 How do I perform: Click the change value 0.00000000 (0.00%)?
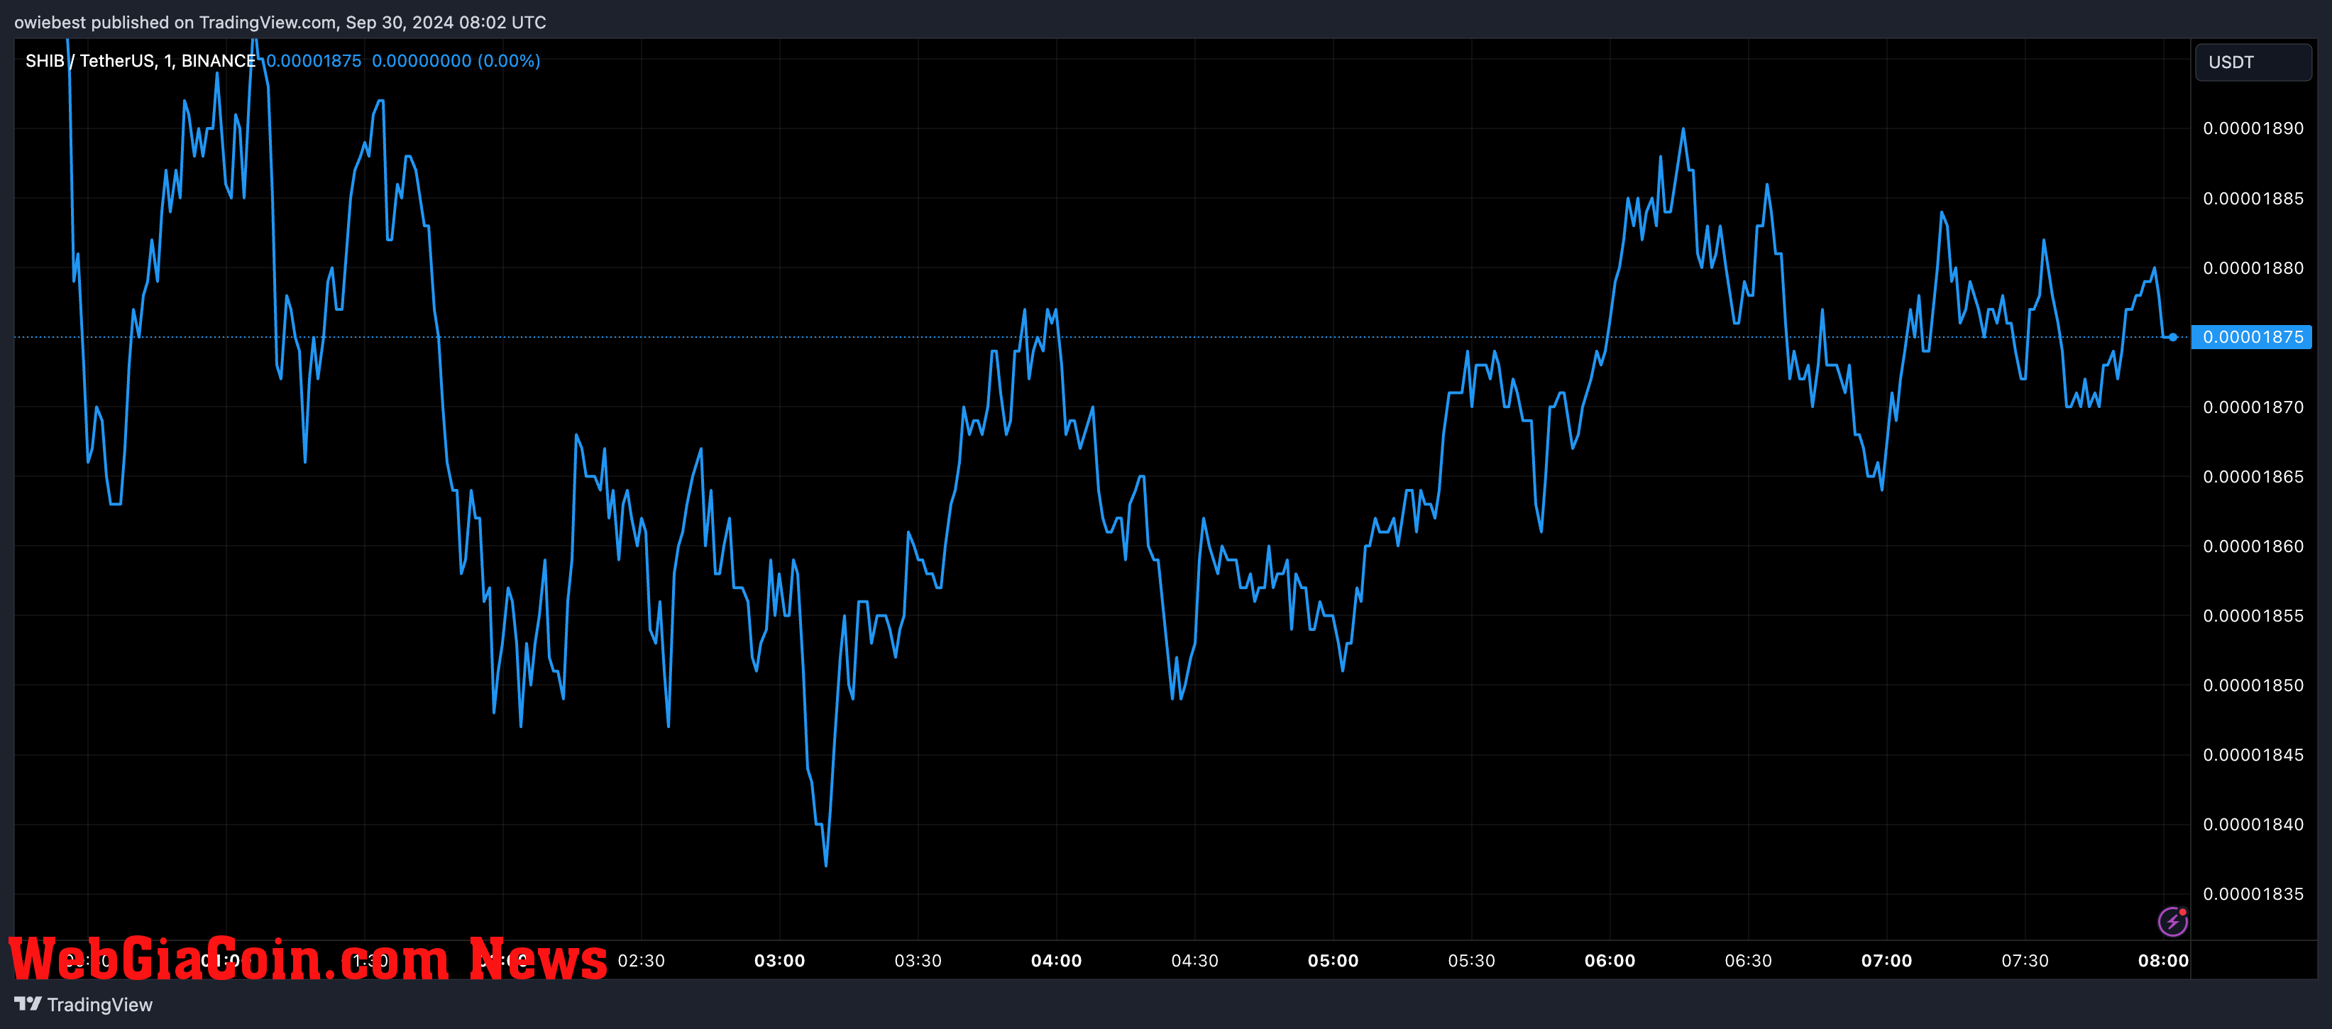[x=456, y=60]
